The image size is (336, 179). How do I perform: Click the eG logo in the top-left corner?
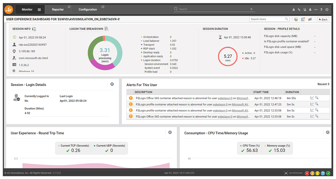tap(8, 9)
